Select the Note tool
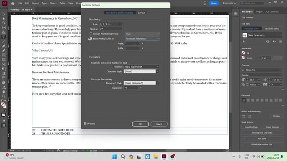The image size is (287, 161). [4, 83]
